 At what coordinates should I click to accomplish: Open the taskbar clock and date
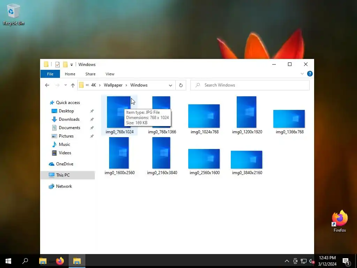tap(327, 261)
